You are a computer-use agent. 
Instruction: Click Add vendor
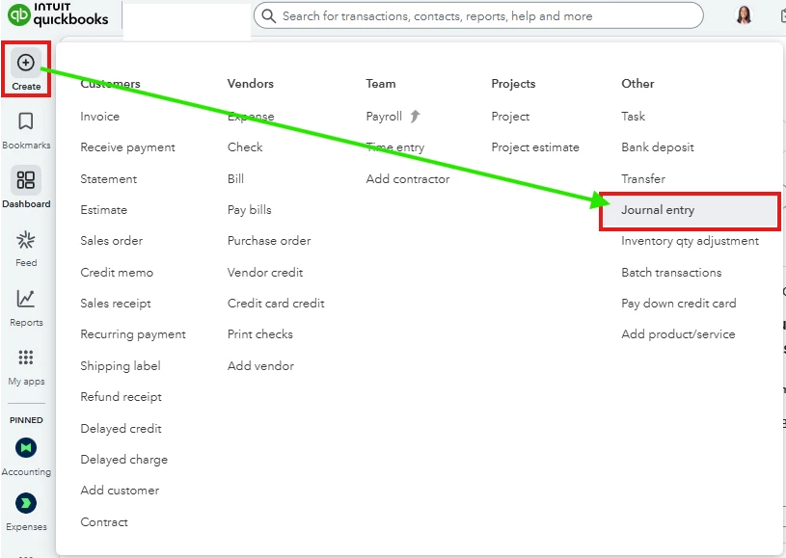pyautogui.click(x=260, y=366)
